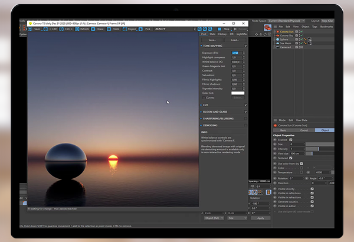Expand the Bloom and Glare section

(201, 112)
